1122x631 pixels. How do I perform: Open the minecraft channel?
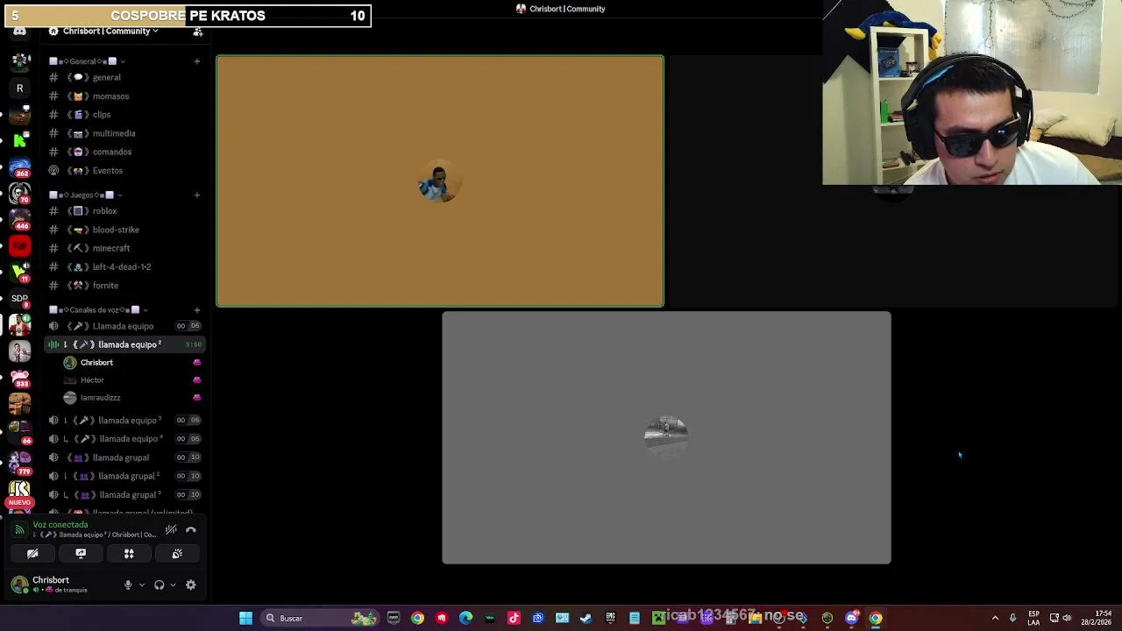[125, 248]
